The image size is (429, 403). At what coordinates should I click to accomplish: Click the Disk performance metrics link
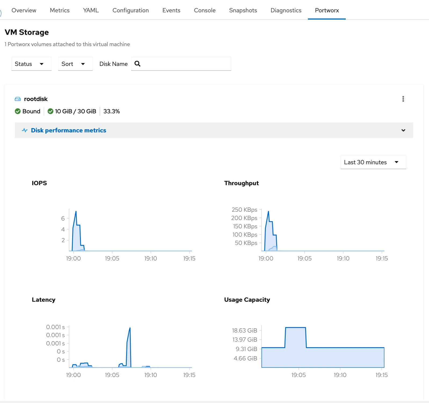tap(68, 130)
